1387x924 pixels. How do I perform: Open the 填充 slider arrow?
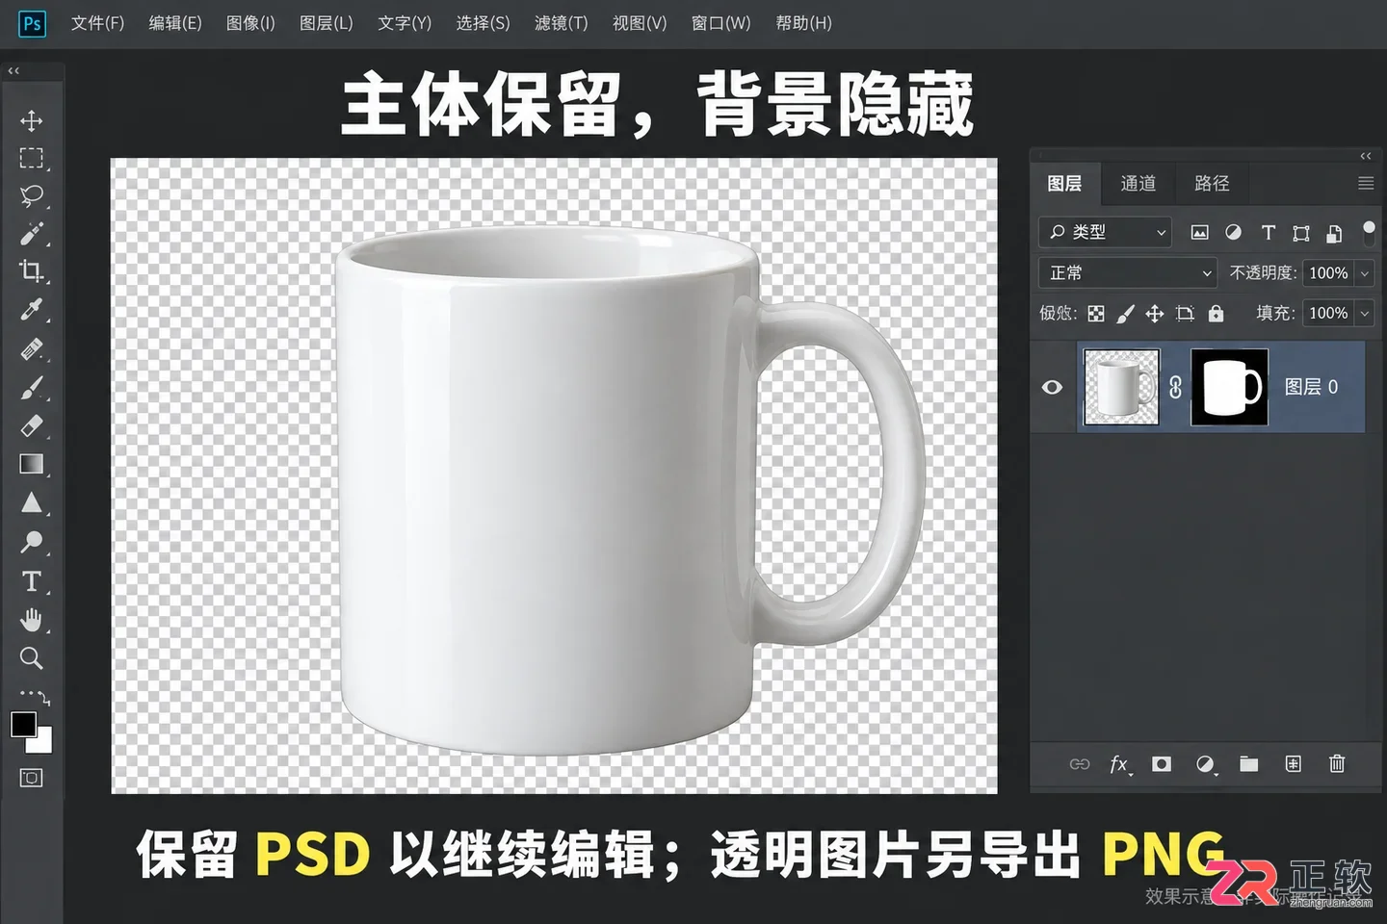1364,313
